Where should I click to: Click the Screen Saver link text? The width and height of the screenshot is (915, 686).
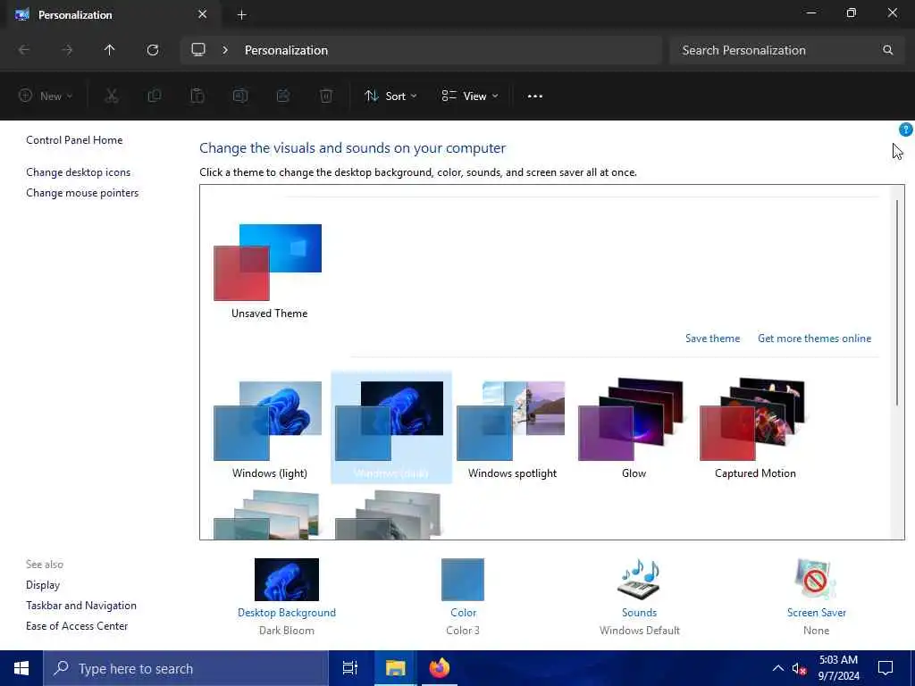(816, 613)
